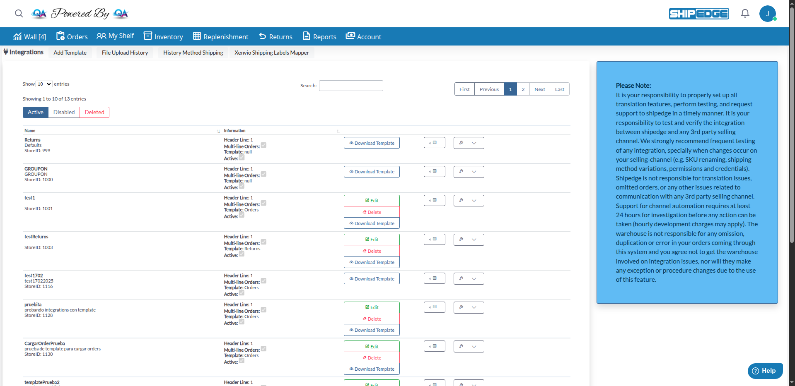Click the wrench tool icon on test1 row
This screenshot has height=386, width=795.
tap(462, 201)
